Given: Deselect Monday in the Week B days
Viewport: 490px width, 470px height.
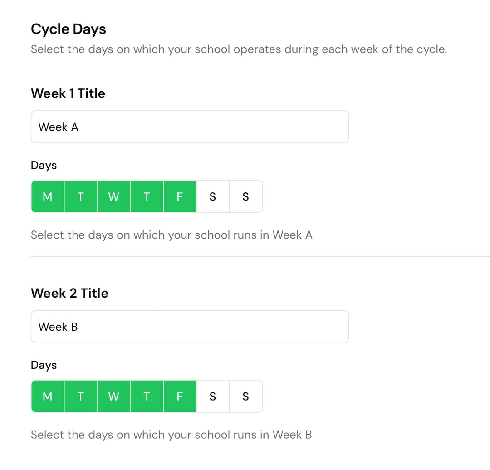Looking at the screenshot, I should pyautogui.click(x=47, y=396).
